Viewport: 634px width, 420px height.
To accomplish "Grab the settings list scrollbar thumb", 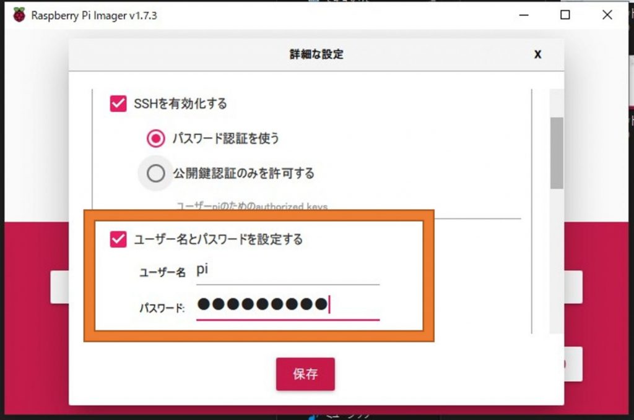I will (557, 153).
